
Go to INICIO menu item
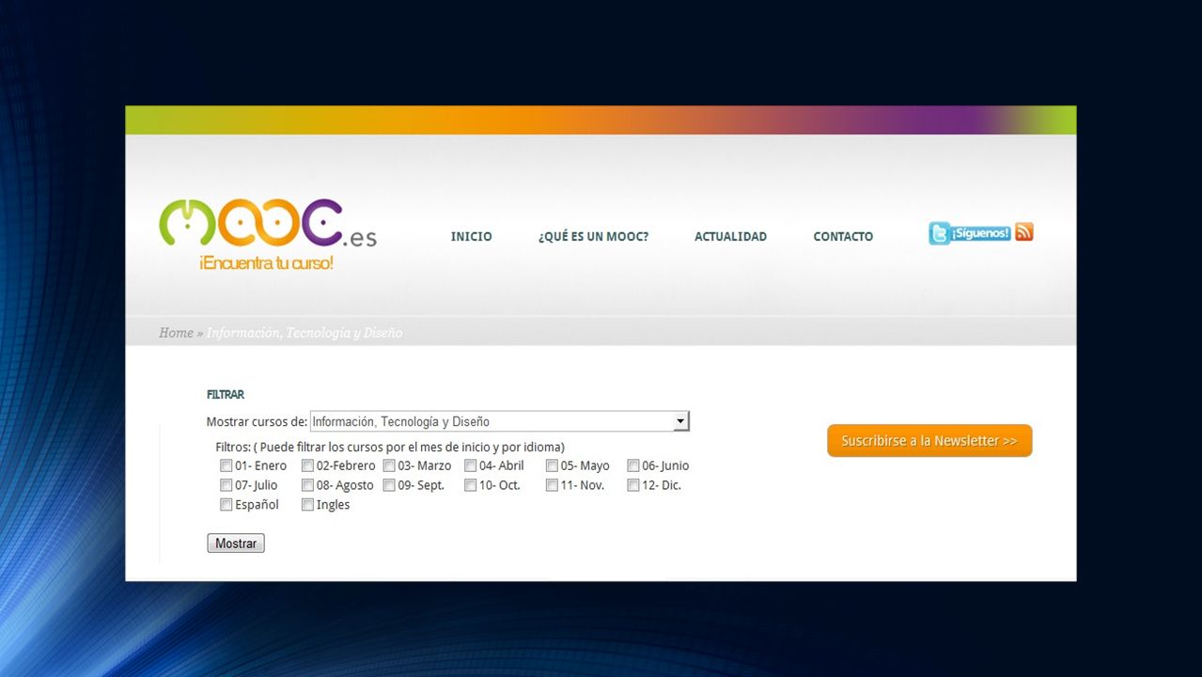tap(471, 237)
